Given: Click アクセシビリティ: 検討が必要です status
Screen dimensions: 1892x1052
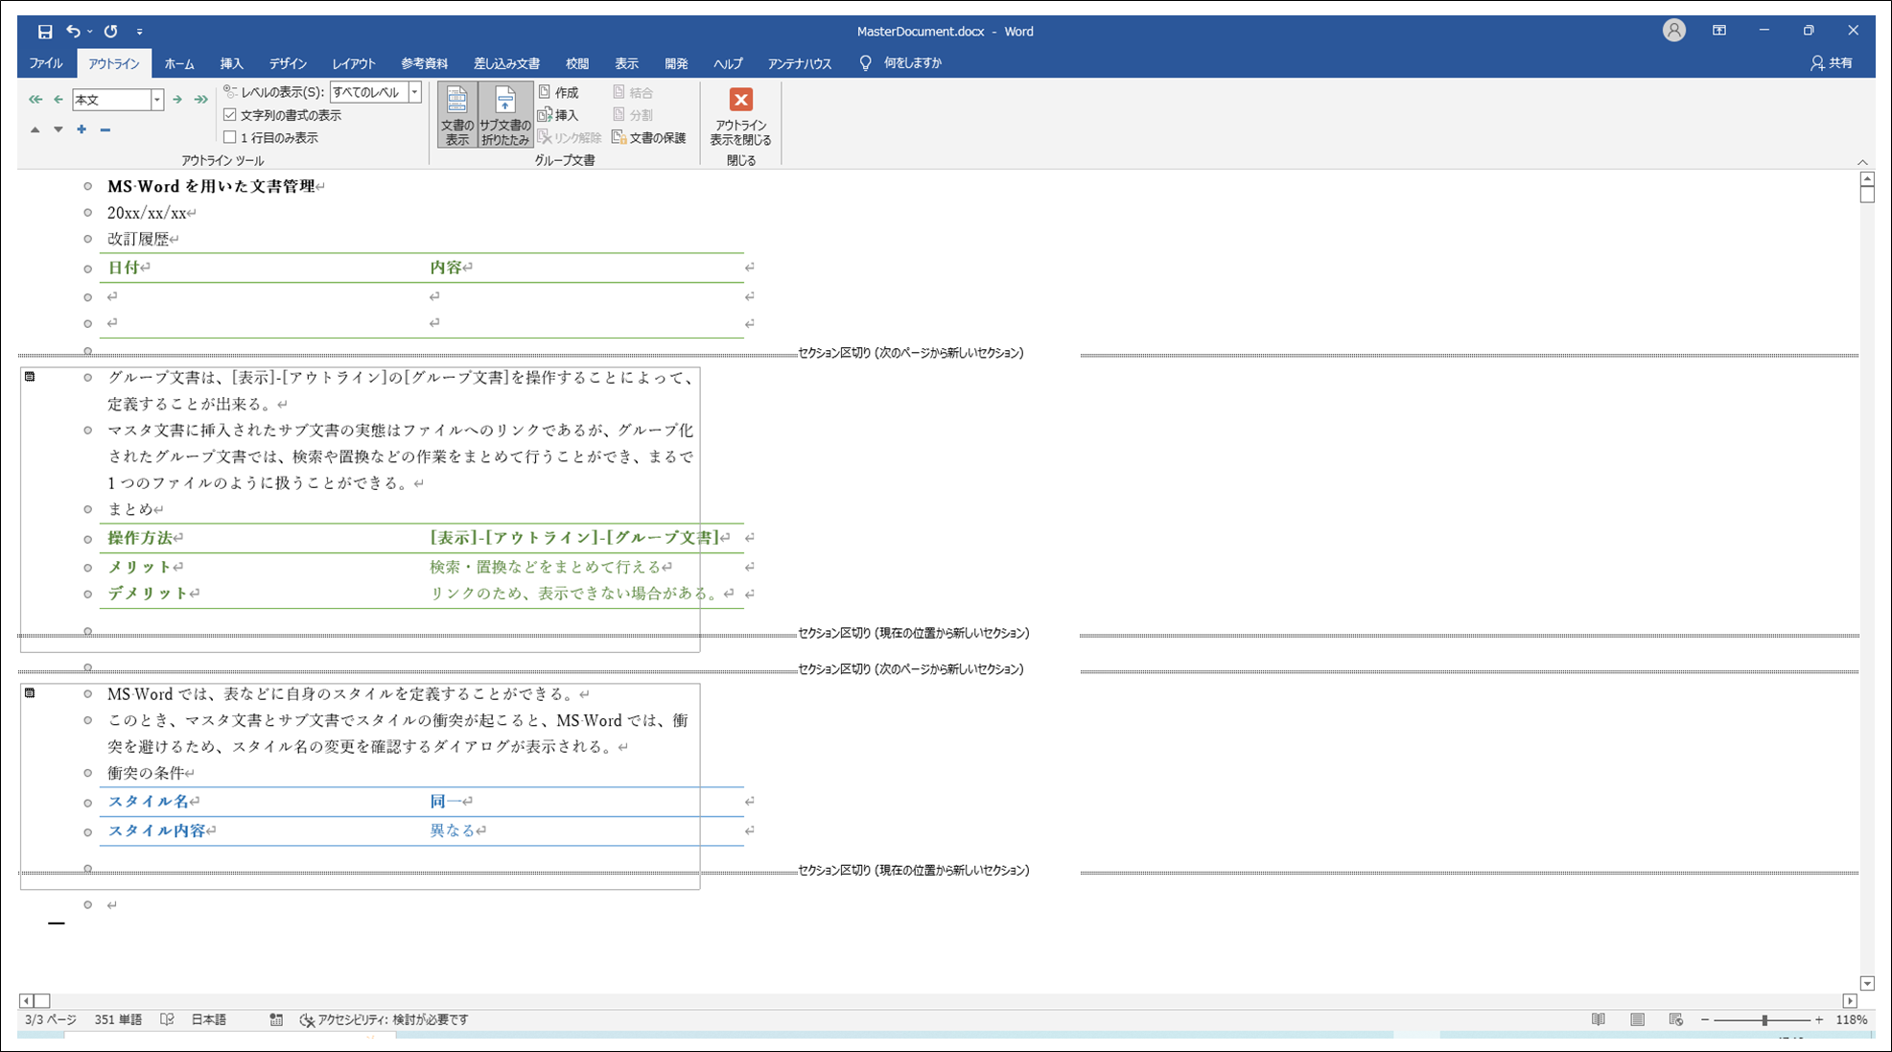Looking at the screenshot, I should tap(385, 1019).
